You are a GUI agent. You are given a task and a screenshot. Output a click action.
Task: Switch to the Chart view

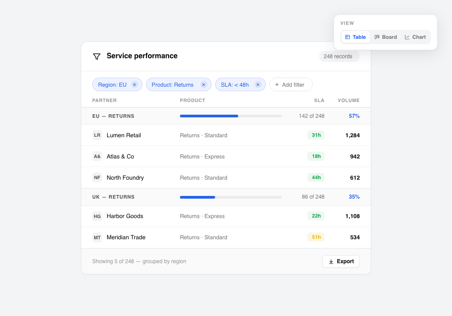415,37
